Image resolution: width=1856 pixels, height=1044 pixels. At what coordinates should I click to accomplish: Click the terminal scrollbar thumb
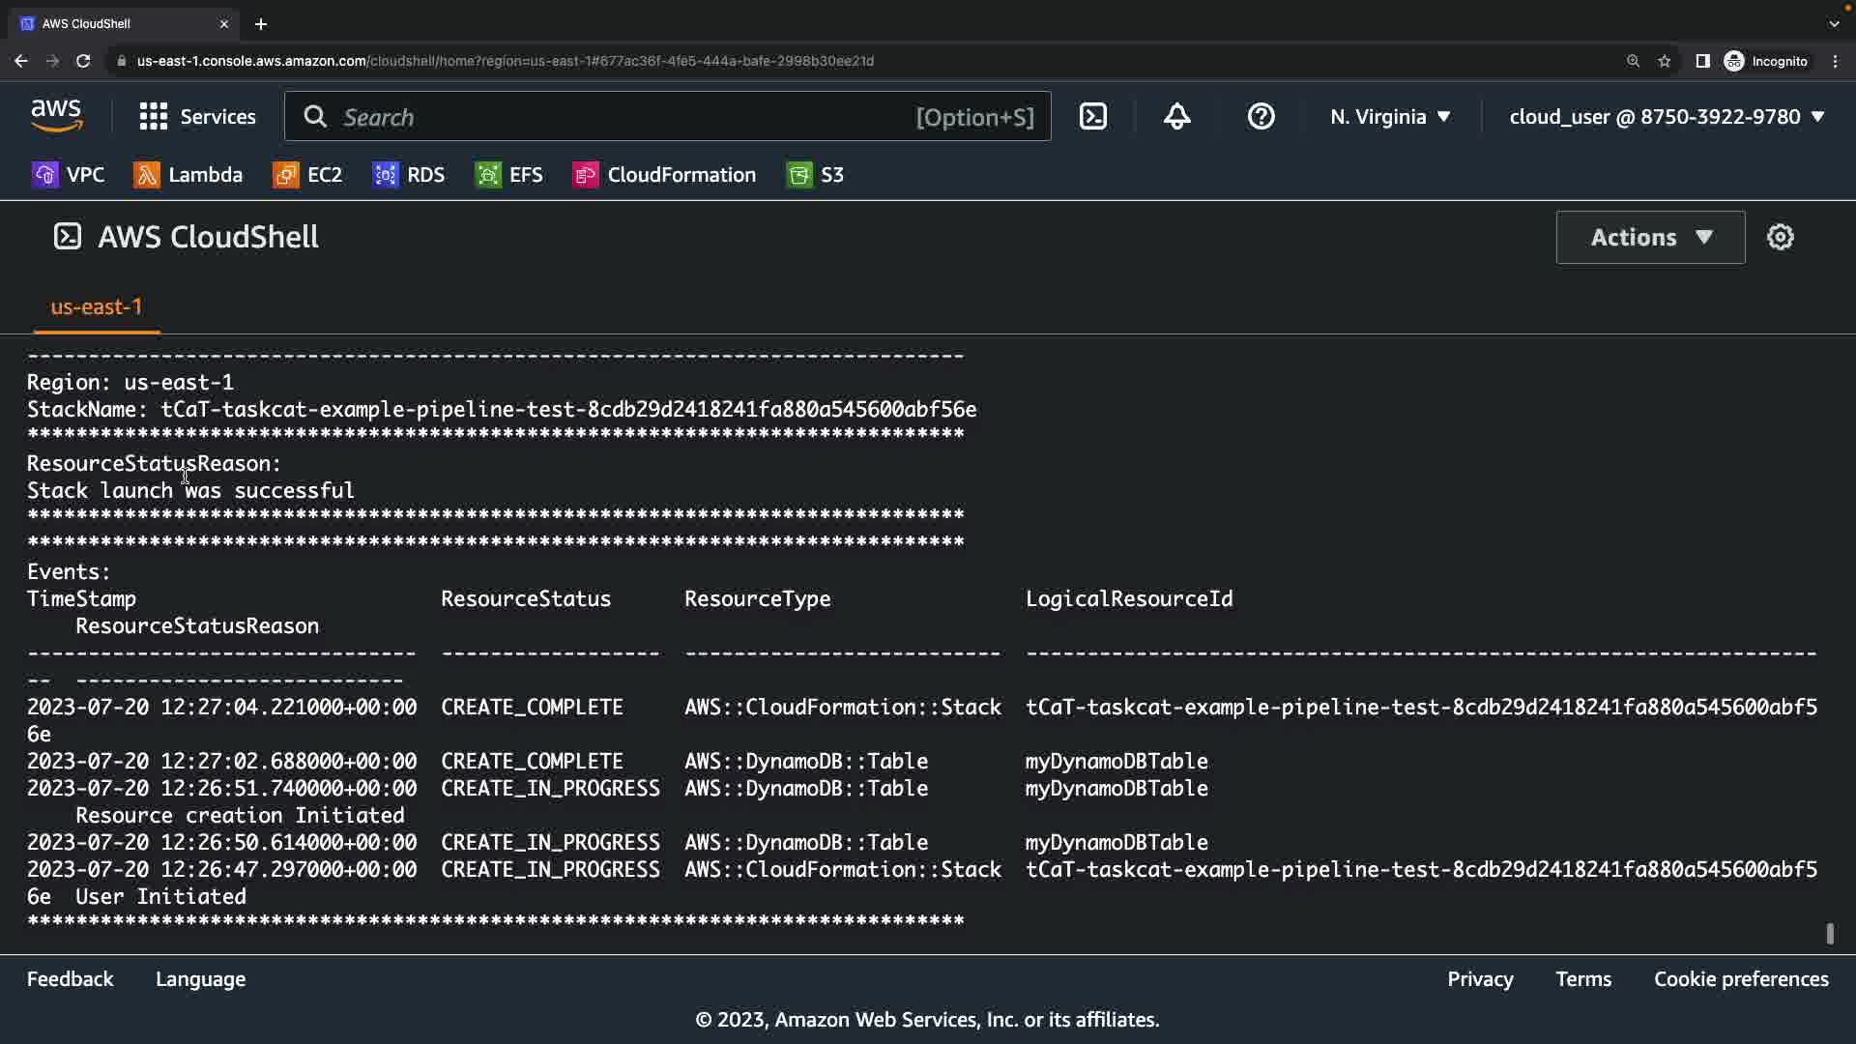pyautogui.click(x=1829, y=933)
